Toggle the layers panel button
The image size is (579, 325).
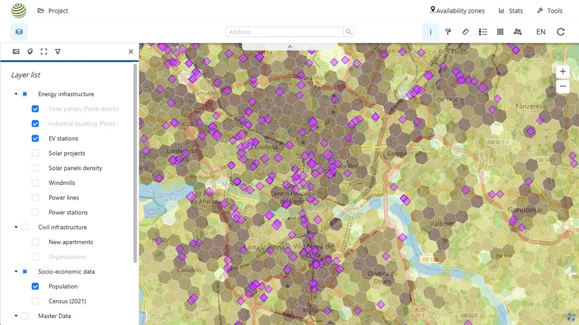[19, 32]
